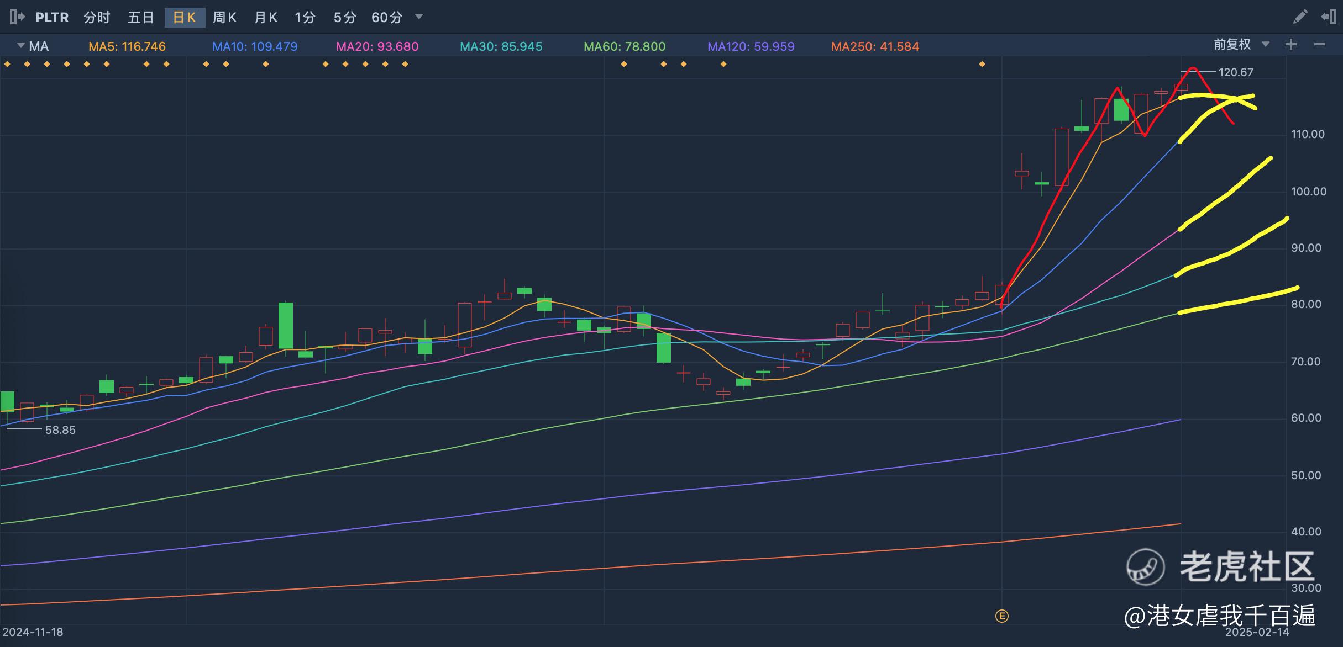Click the pencil drawing tool icon

(x=1300, y=17)
